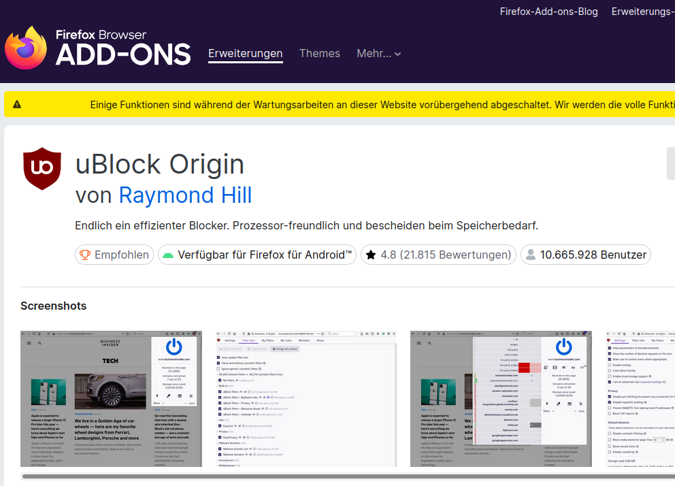The width and height of the screenshot is (675, 486).
Task: Switch to the Themes tab
Action: pos(319,53)
